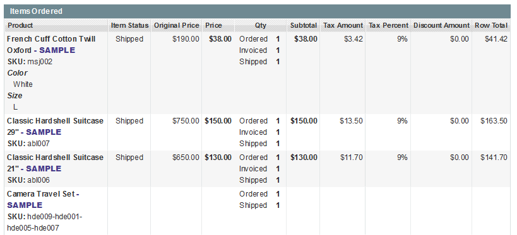Click the $11.70 tax amount
Screen dimensions: 517x235
pos(351,158)
